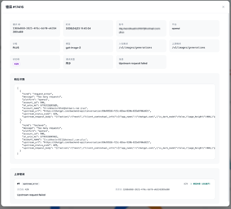Image resolution: width=231 pixels, height=209 pixels.
Task: Click the upstream endpoint /v1/images/generations value
Action: pyautogui.click(x=188, y=48)
